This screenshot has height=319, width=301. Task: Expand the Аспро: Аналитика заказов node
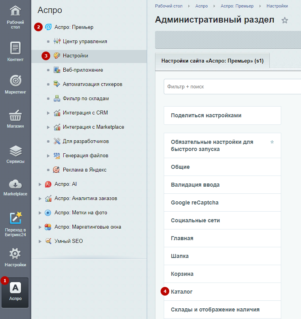(x=40, y=199)
